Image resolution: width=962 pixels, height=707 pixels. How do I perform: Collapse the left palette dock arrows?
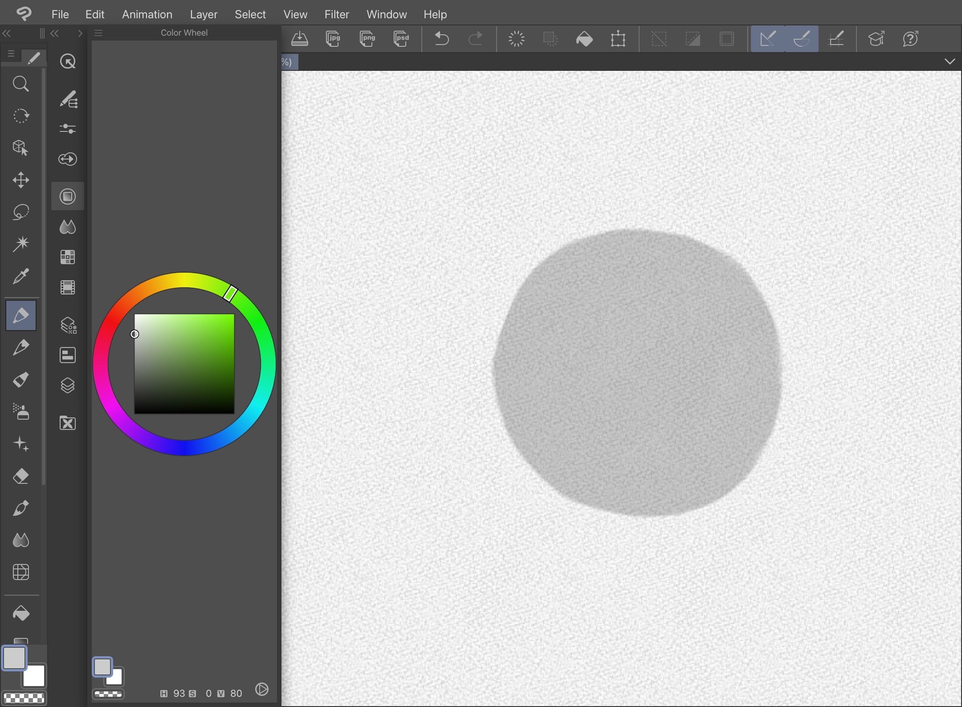pyautogui.click(x=6, y=33)
